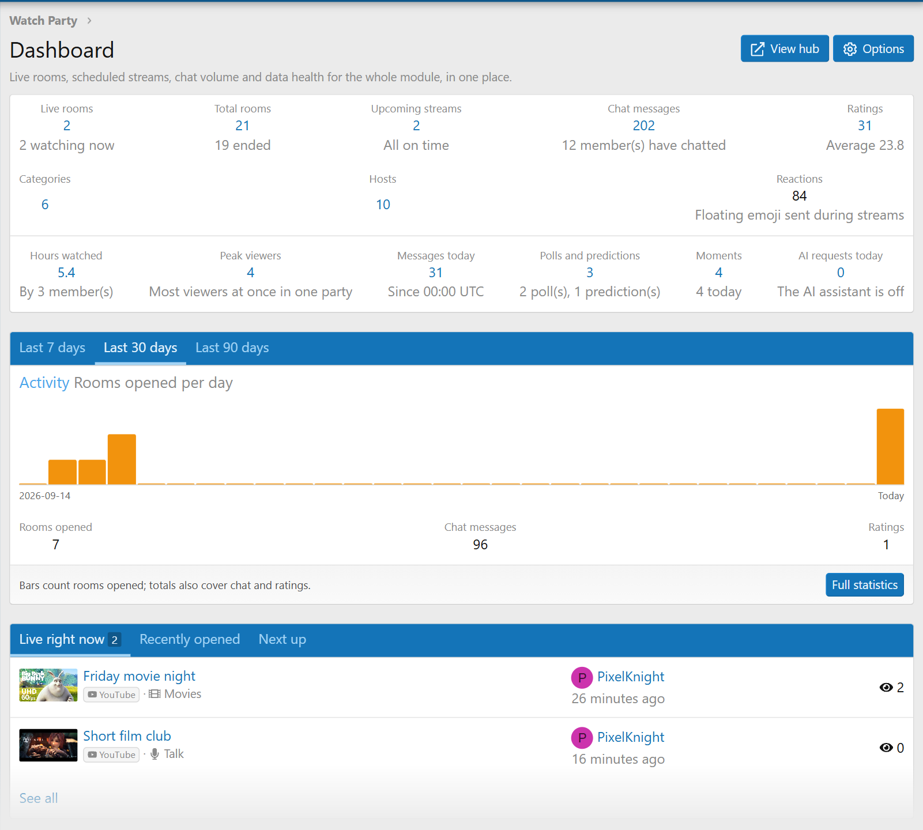Open Full statistics
This screenshot has width=923, height=830.
tap(865, 584)
